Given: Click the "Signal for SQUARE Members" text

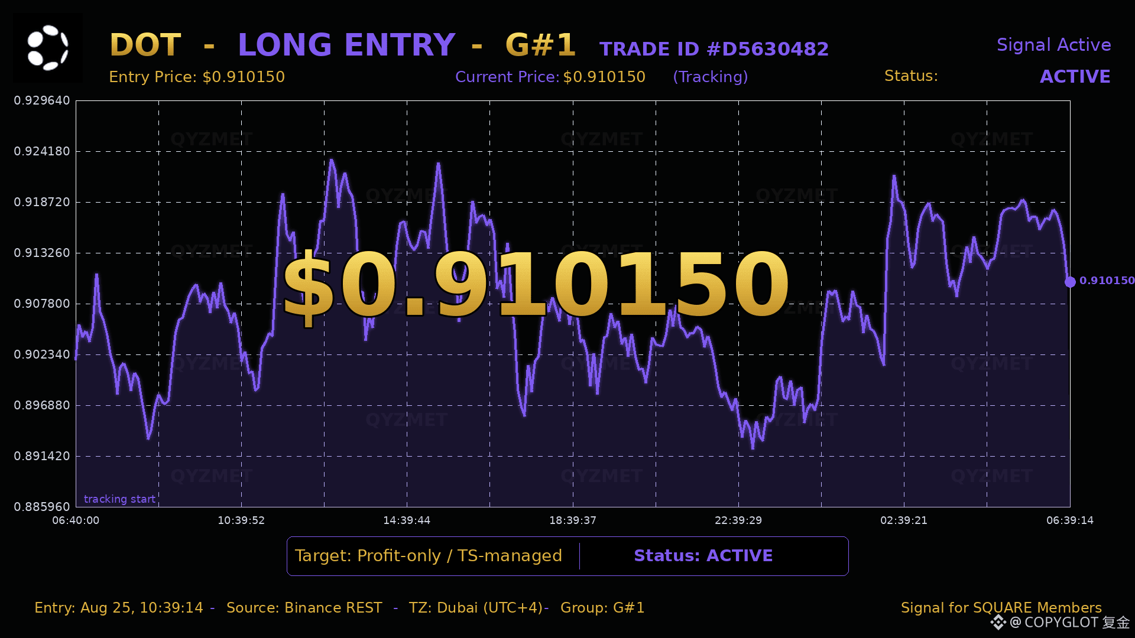Looking at the screenshot, I should coord(1001,608).
